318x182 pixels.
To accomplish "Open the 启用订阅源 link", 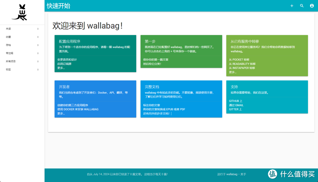I will coord(64,64).
